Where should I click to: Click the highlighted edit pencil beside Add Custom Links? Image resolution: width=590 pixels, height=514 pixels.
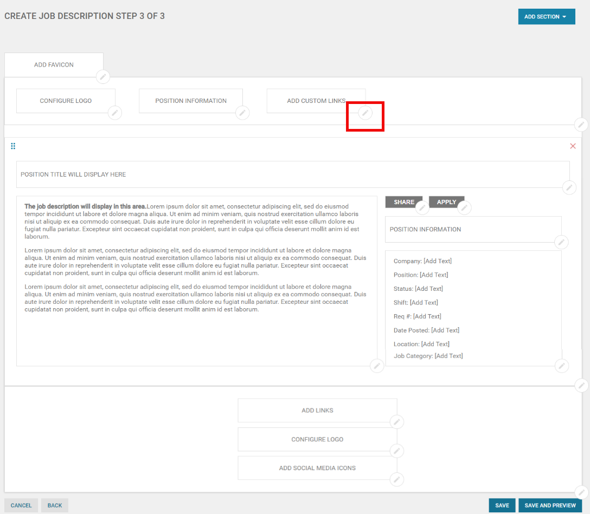(365, 113)
